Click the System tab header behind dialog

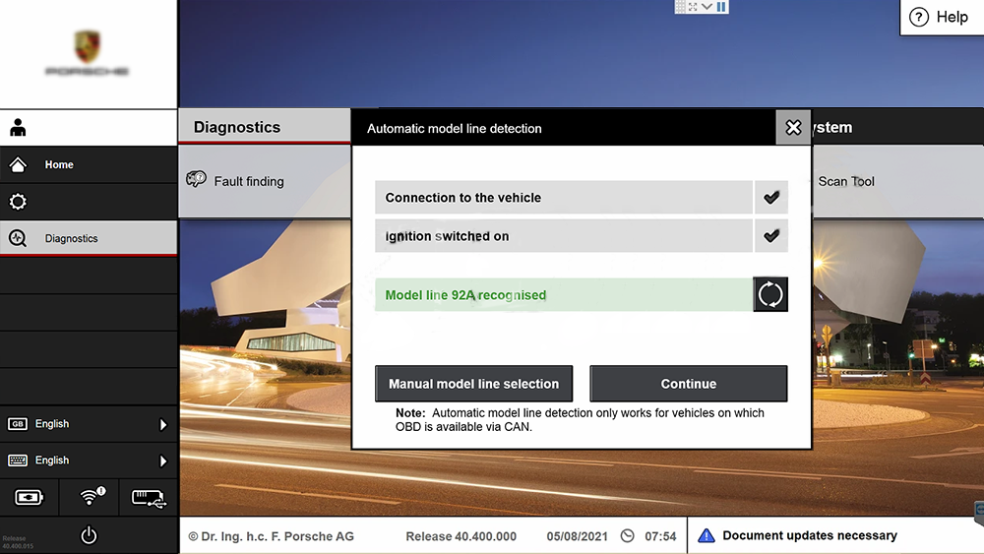coord(897,127)
